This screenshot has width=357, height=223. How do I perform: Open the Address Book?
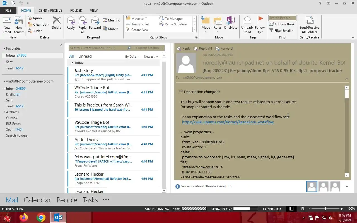[282, 24]
